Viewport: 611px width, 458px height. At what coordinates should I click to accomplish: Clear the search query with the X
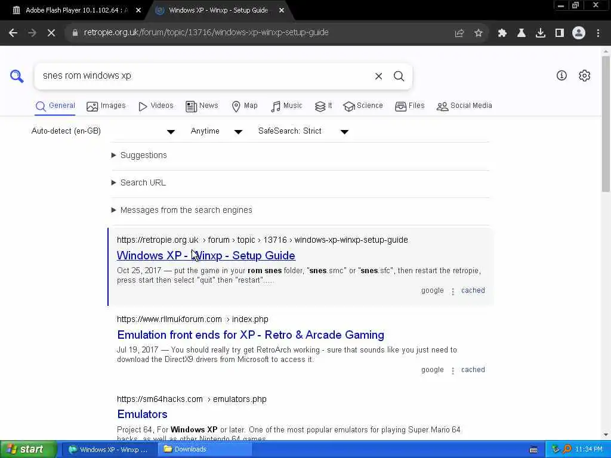pyautogui.click(x=378, y=76)
